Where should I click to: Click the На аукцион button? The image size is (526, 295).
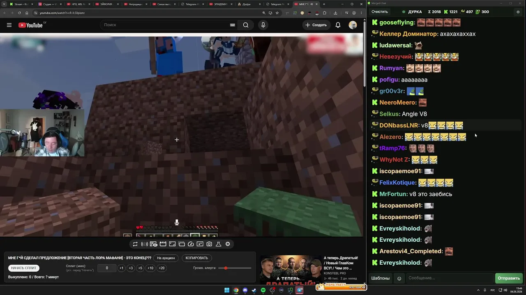(x=166, y=258)
